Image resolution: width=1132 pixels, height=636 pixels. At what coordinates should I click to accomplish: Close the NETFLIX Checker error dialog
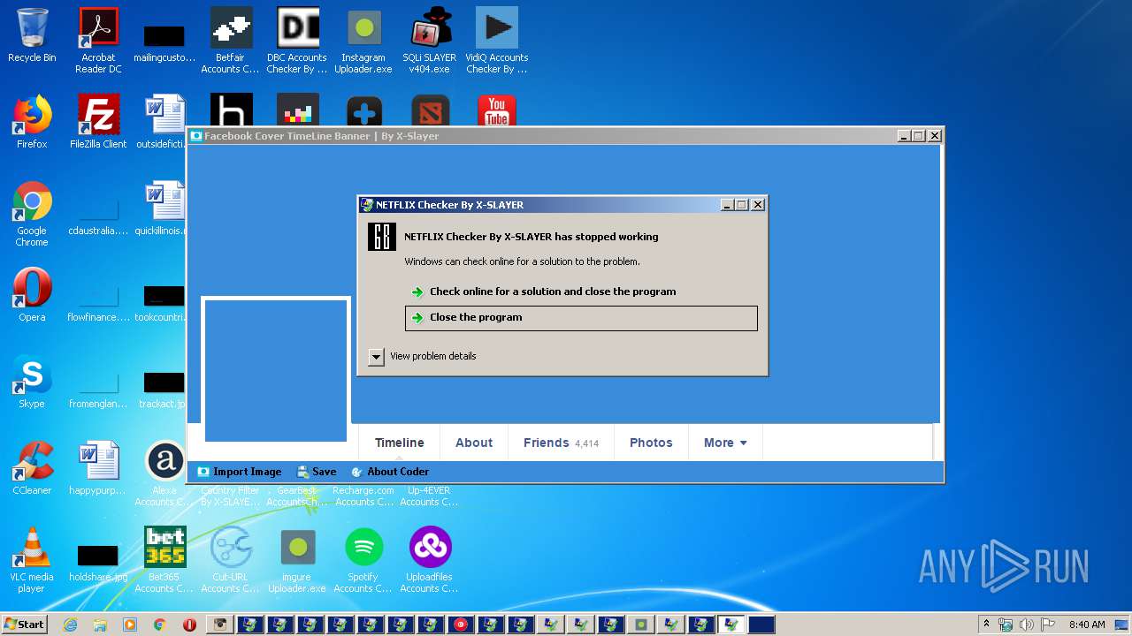758,205
